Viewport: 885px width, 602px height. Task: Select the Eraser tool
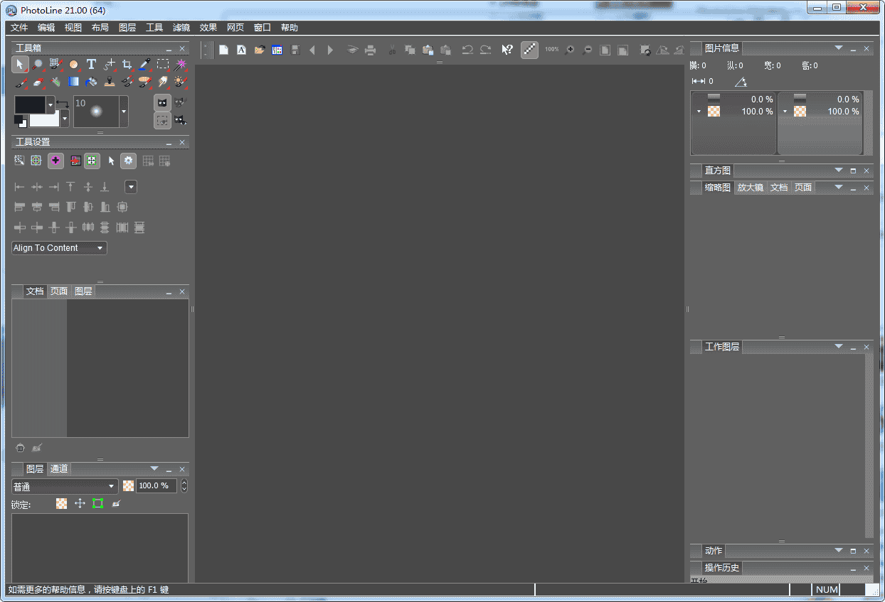[x=38, y=82]
